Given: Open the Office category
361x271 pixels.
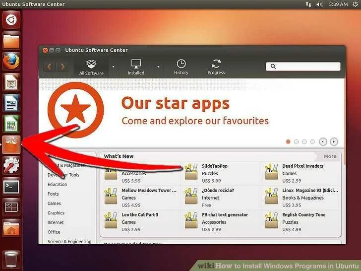Looking at the screenshot, I should tap(54, 232).
